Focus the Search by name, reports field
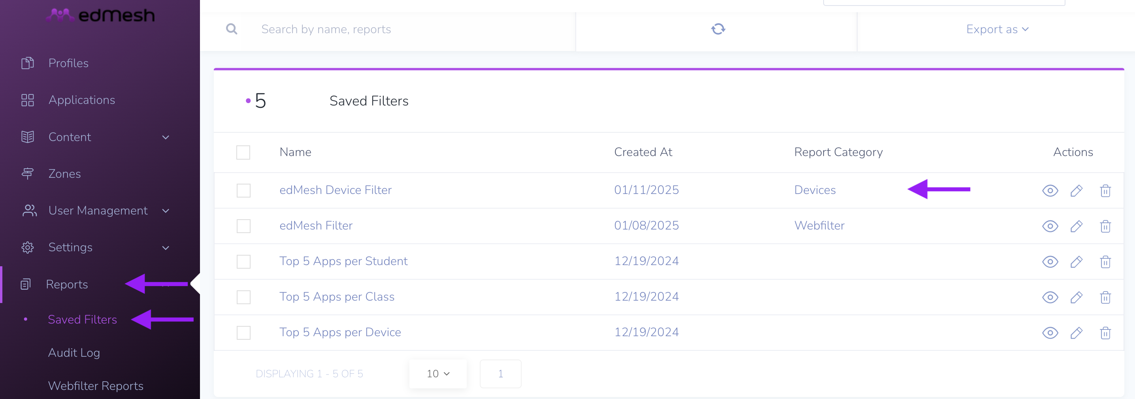 [x=326, y=29]
